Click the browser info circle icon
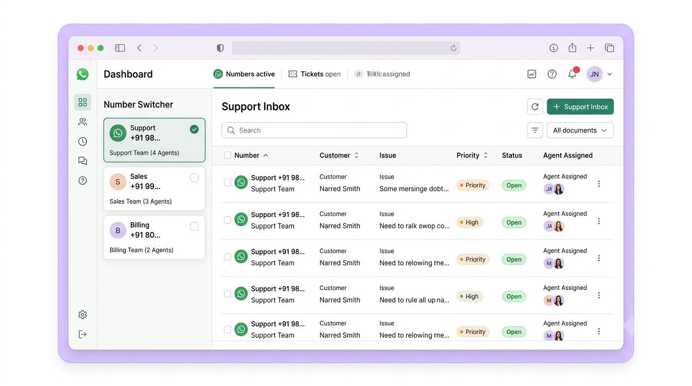692x386 pixels. (554, 48)
